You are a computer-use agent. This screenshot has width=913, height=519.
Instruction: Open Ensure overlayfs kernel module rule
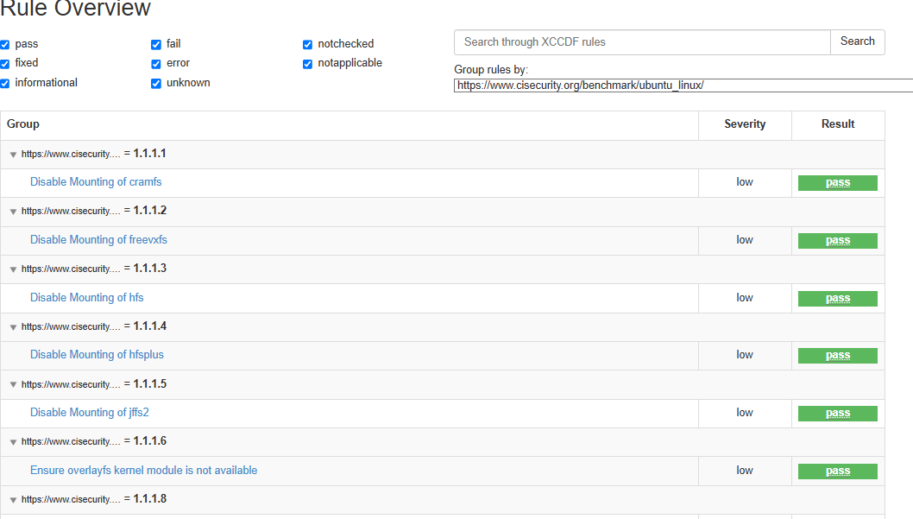[x=143, y=471]
